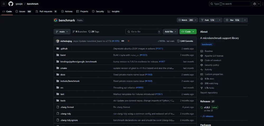Expand the Add file dropdown
The width and height of the screenshot is (264, 126).
click(170, 32)
